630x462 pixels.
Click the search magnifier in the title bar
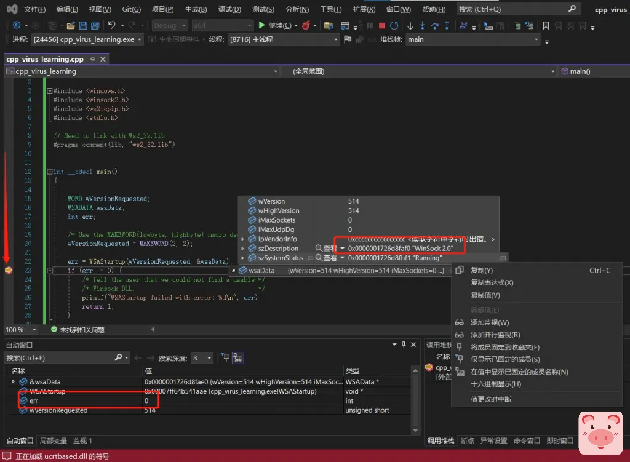pos(572,9)
